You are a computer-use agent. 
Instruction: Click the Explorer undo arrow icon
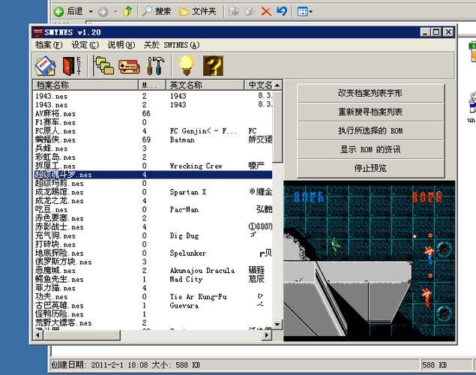(x=282, y=11)
